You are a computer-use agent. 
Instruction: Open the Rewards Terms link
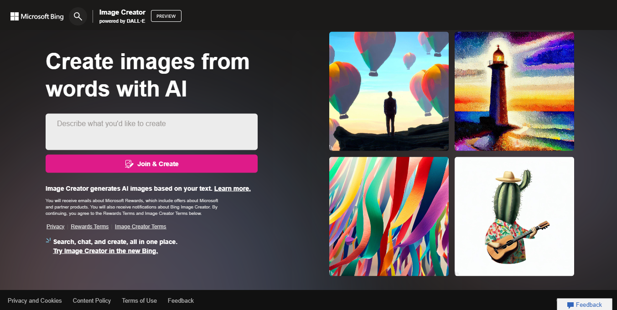click(90, 227)
